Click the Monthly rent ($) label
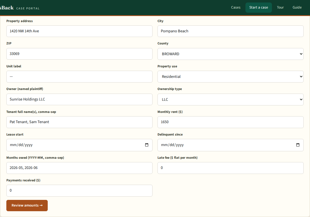 pos(170,112)
